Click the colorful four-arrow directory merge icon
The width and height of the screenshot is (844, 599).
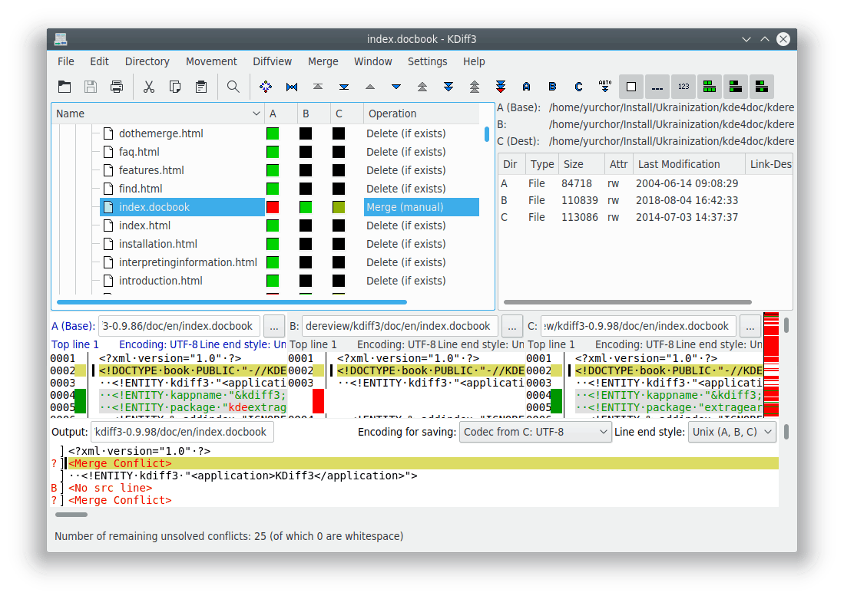[x=266, y=87]
